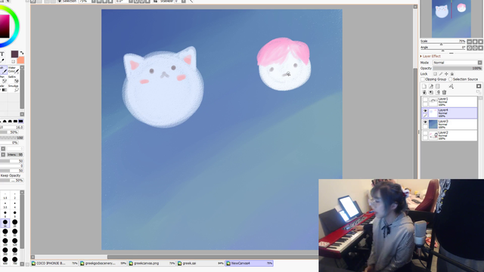The width and height of the screenshot is (484, 272).
Task: Click tool list scroll down arrow
Action: click(22, 114)
